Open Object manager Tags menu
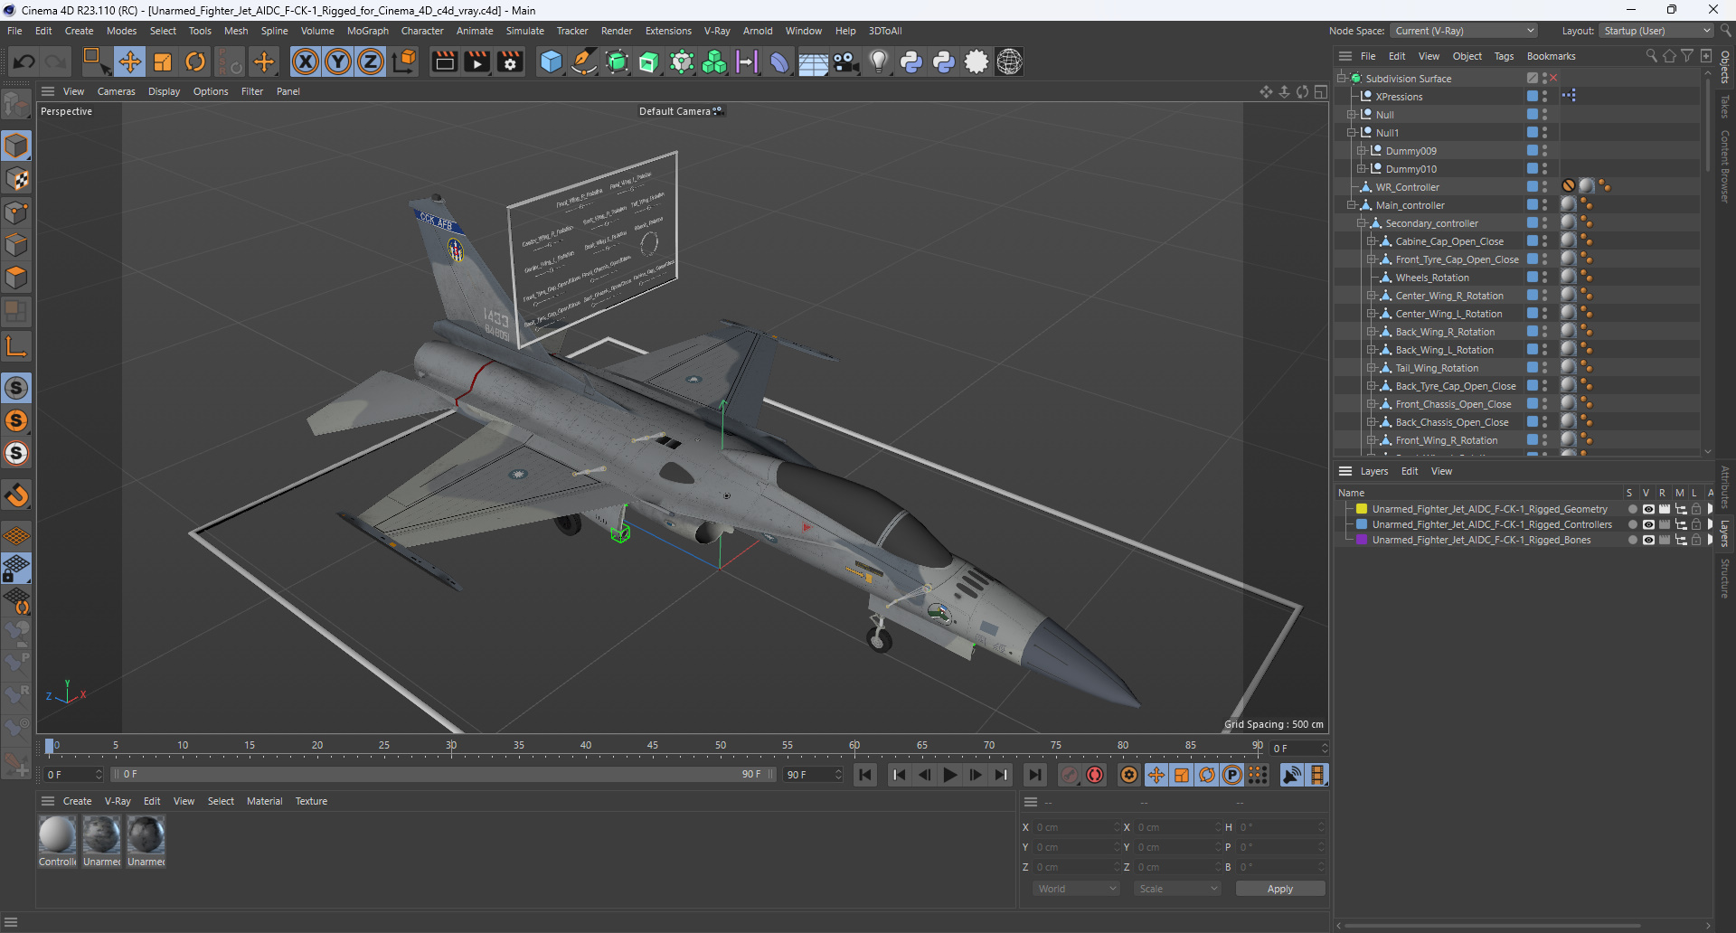Viewport: 1736px width, 933px height. (x=1504, y=56)
